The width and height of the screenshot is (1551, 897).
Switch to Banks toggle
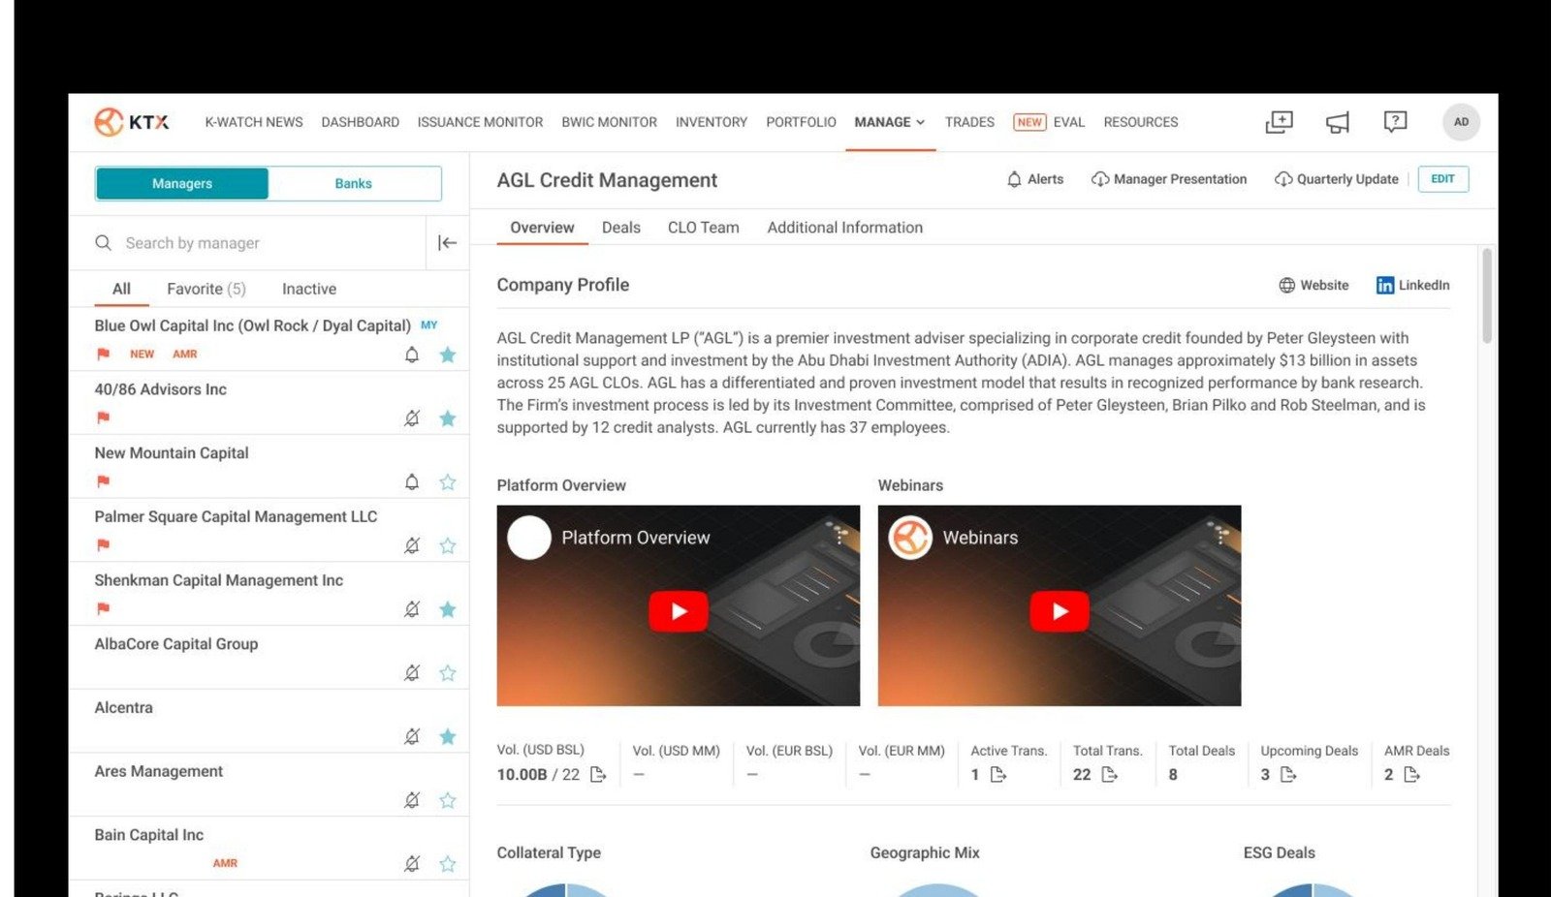(354, 183)
